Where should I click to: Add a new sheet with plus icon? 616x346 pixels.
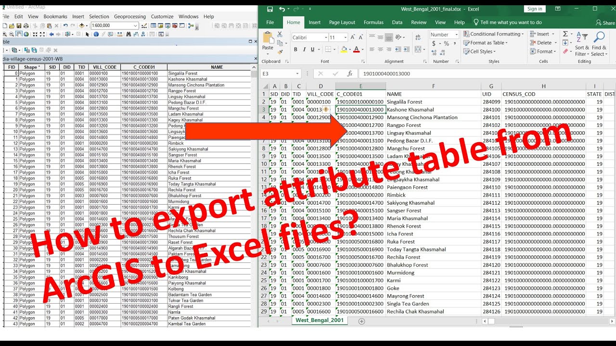361,321
